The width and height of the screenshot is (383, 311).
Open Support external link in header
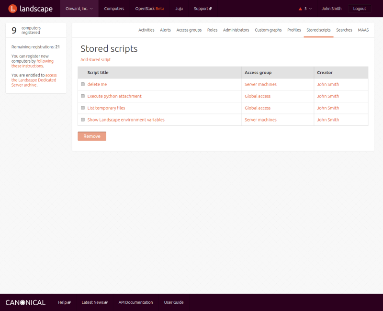point(203,9)
